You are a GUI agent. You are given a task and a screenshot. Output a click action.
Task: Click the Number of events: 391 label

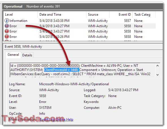[43, 6]
